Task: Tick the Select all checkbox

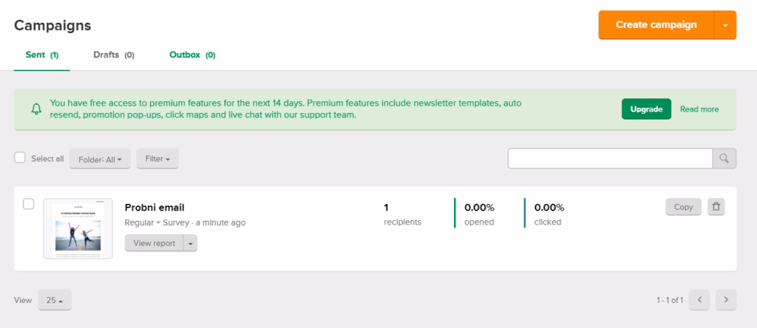Action: click(20, 158)
